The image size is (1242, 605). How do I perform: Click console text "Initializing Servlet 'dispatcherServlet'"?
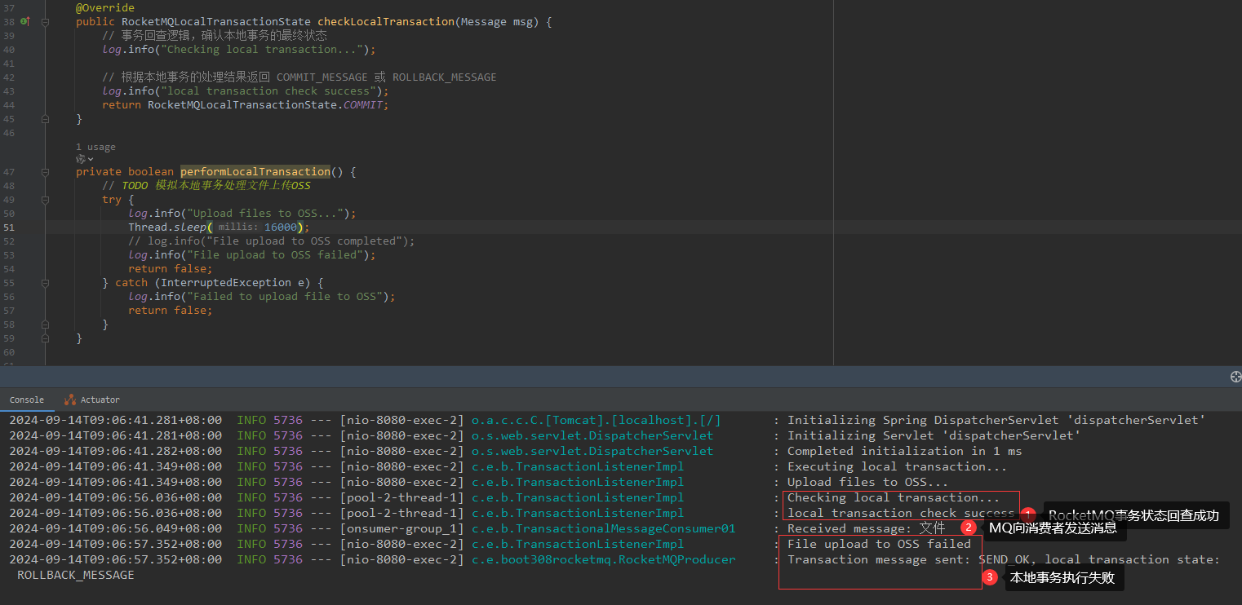934,436
